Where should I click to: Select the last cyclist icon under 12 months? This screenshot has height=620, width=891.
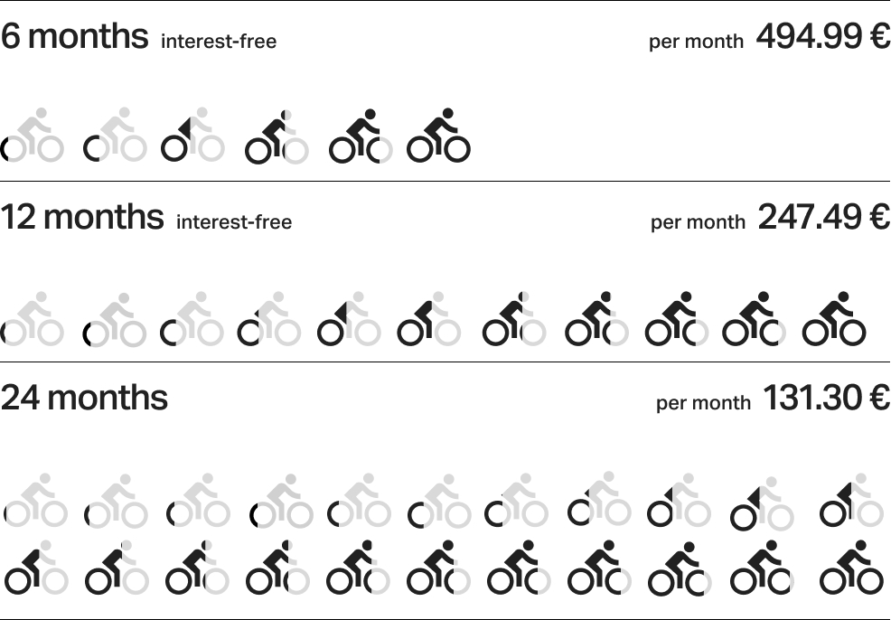tap(834, 320)
